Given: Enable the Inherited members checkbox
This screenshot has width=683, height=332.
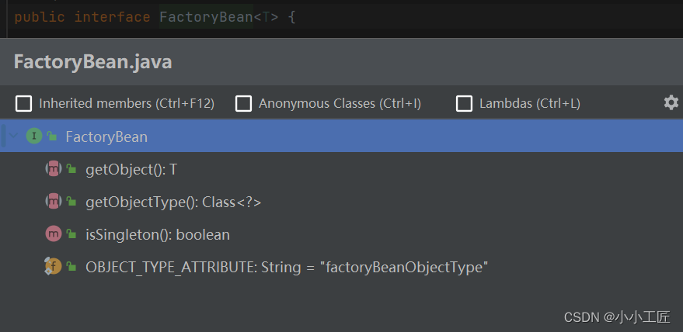Looking at the screenshot, I should coord(24,103).
